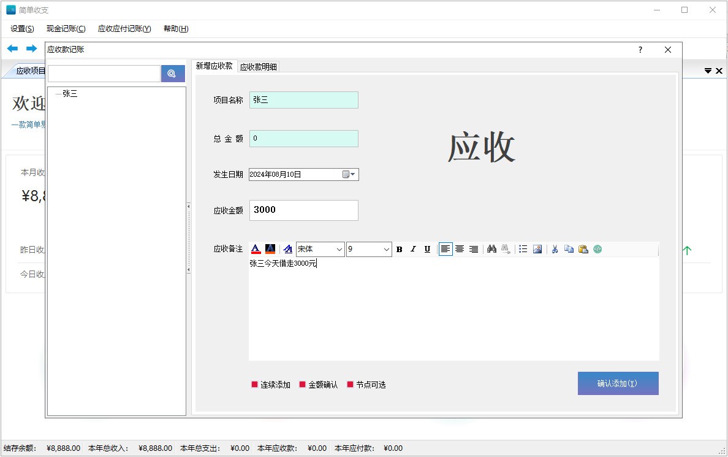
Task: Toggle bold formatting in the remarks editor
Action: 399,248
